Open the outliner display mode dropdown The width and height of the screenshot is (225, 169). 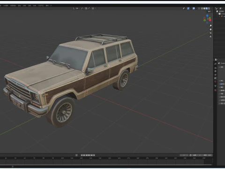click(x=221, y=8)
